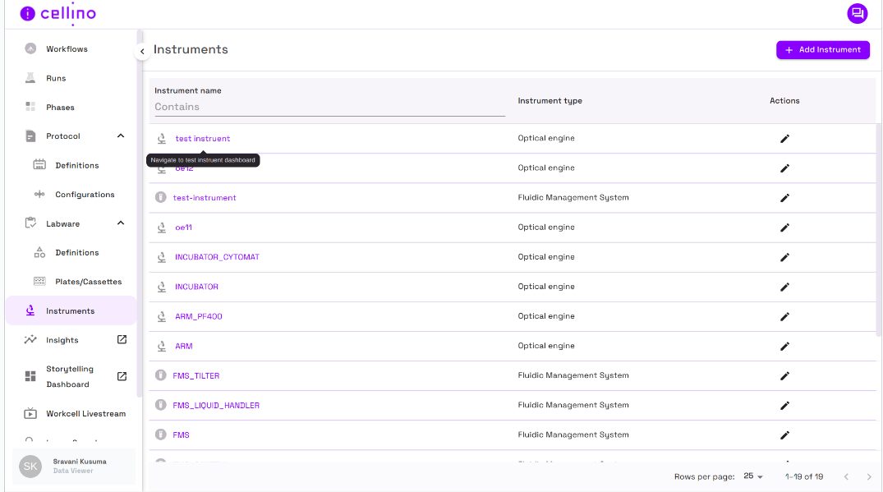This screenshot has height=492, width=883.
Task: Open the FMS_LIQUID_HANDLER instrument link
Action: tap(216, 406)
